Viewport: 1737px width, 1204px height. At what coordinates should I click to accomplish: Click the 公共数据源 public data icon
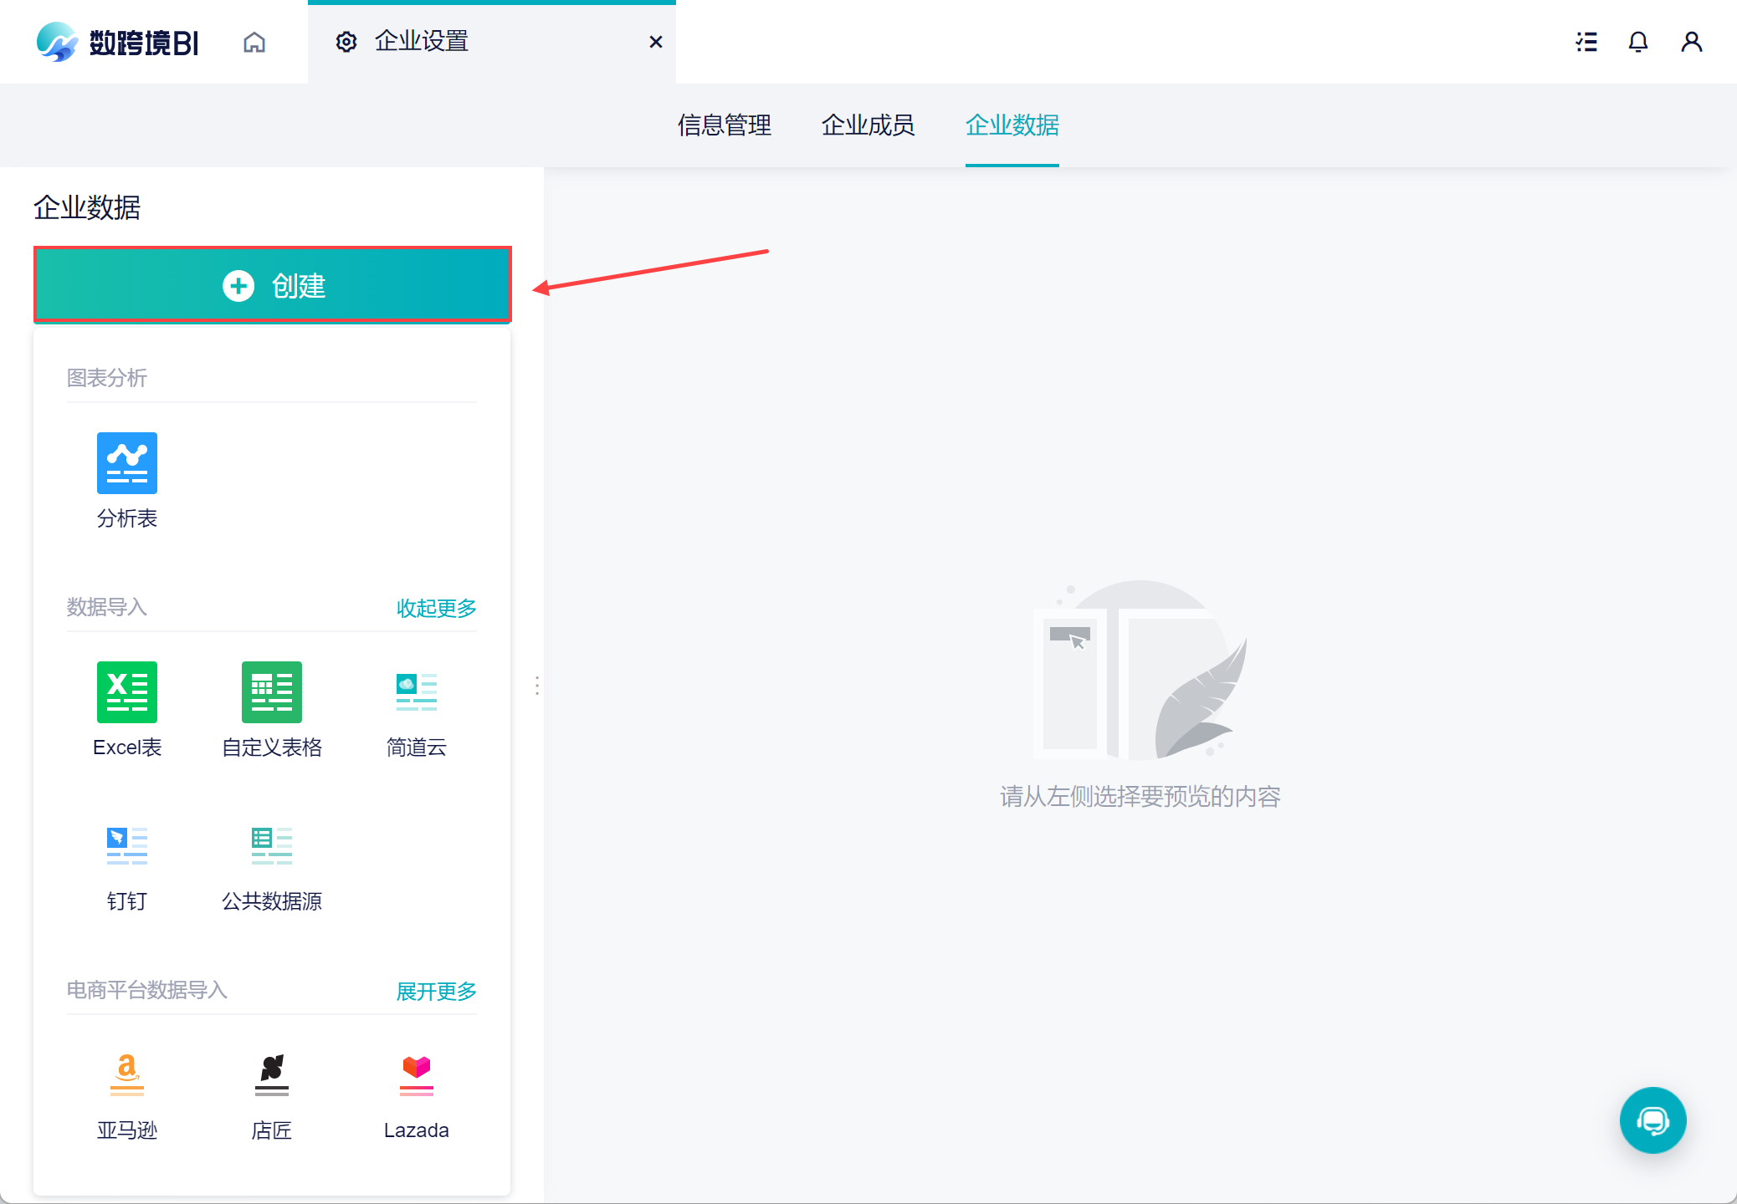(271, 846)
